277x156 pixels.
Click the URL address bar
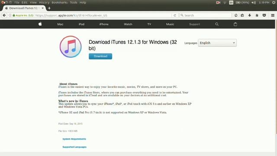(x=103, y=16)
